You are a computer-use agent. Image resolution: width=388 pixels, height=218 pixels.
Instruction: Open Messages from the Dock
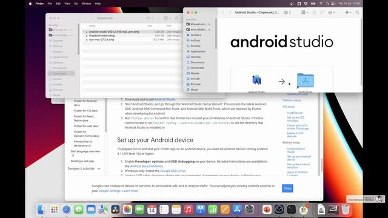pyautogui.click(x=79, y=210)
